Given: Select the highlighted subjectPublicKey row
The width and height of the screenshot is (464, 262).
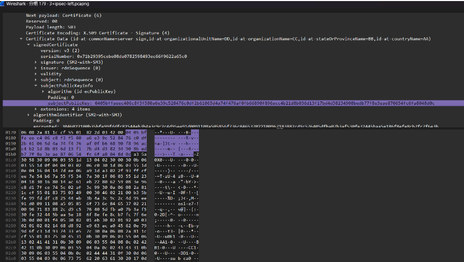Looking at the screenshot, I should (233, 103).
